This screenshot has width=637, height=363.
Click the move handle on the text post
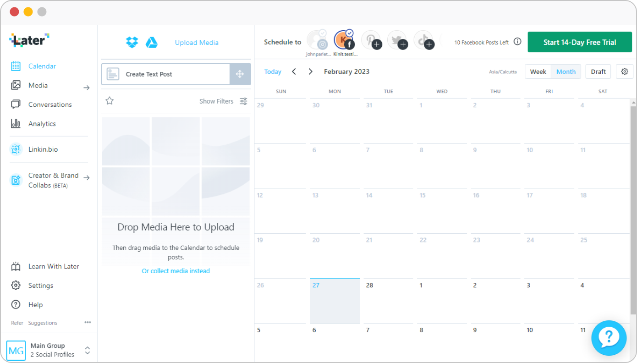pyautogui.click(x=240, y=74)
